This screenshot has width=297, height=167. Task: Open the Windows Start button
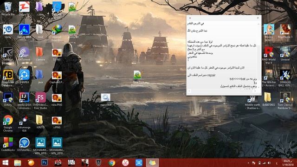[x=5, y=163]
